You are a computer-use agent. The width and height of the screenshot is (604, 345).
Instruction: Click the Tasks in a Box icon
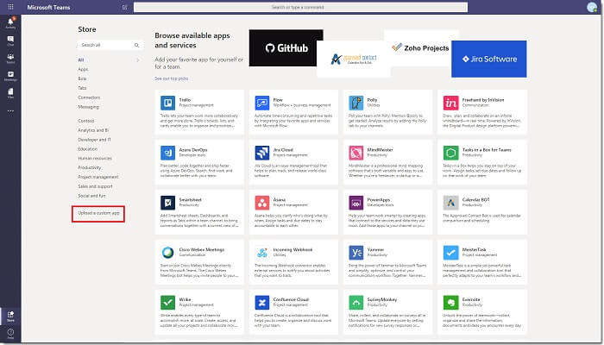pos(450,153)
